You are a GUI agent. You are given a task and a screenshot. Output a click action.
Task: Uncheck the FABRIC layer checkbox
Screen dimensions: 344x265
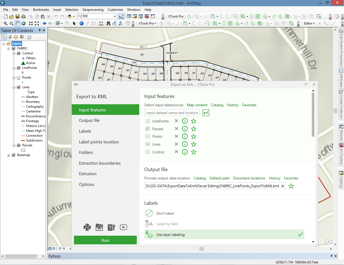click(13, 48)
